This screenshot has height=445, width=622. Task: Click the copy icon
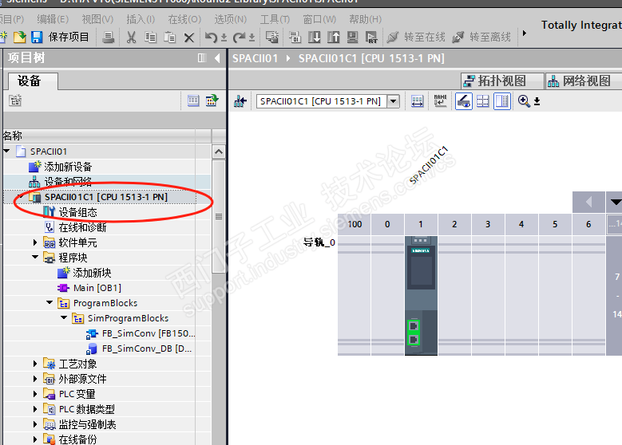pyautogui.click(x=150, y=37)
